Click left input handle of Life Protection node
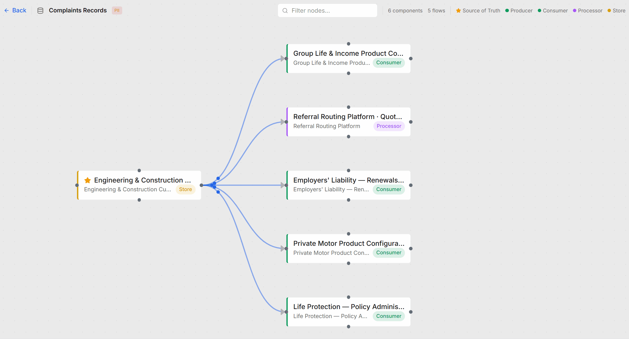 point(286,312)
